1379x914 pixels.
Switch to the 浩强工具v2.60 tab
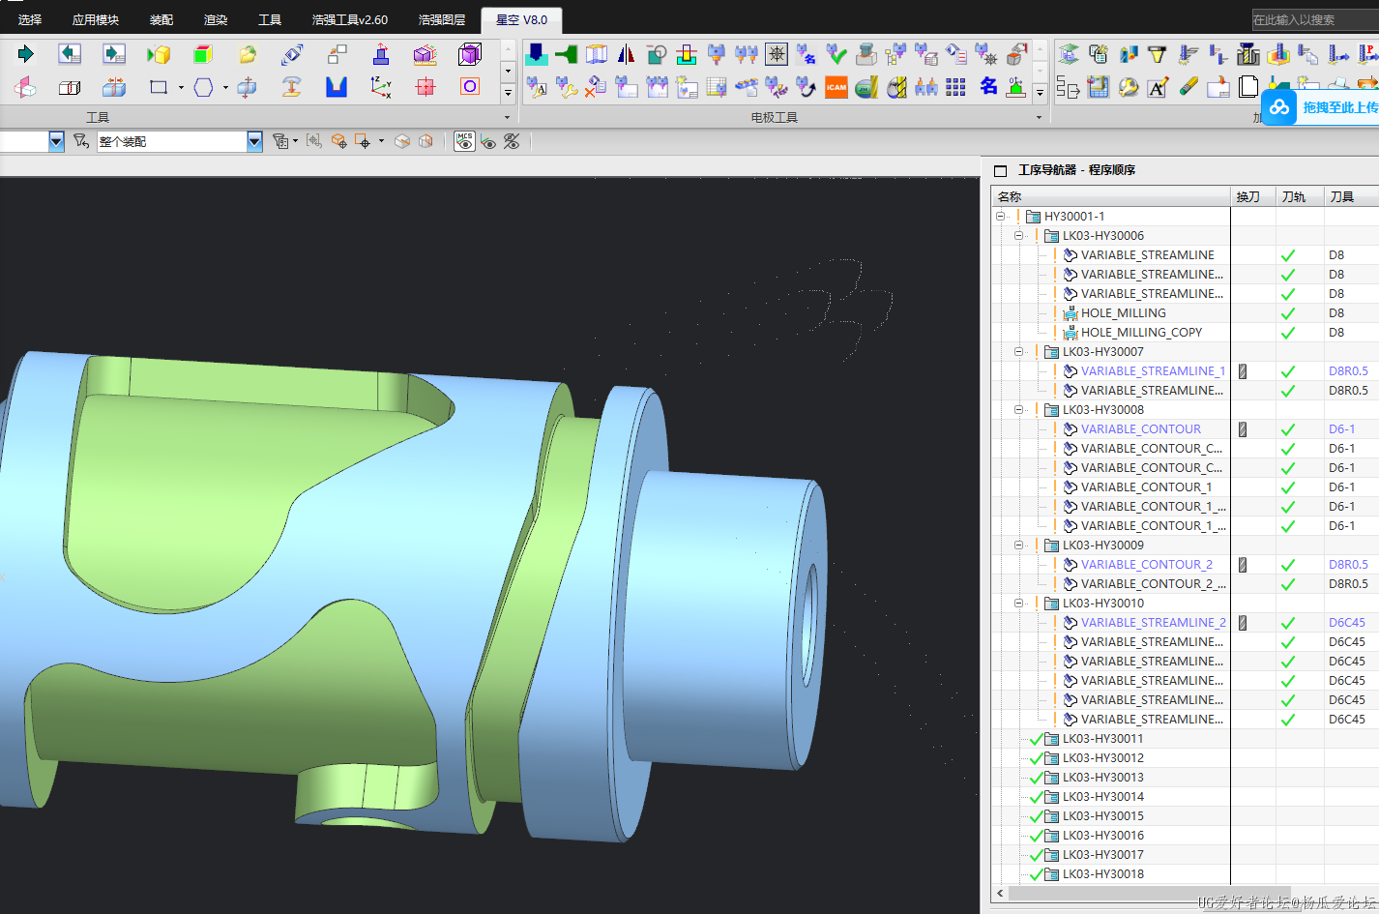click(349, 19)
